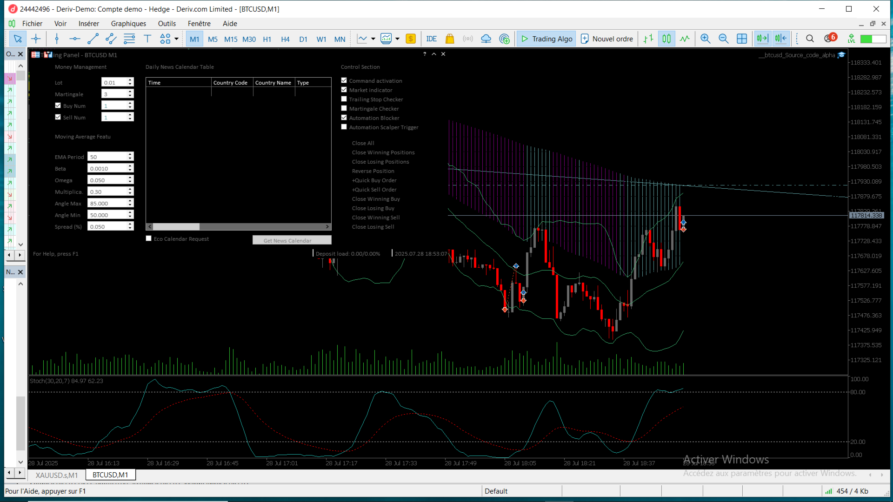Uncheck Automation Blocker
893x502 pixels.
pos(344,118)
